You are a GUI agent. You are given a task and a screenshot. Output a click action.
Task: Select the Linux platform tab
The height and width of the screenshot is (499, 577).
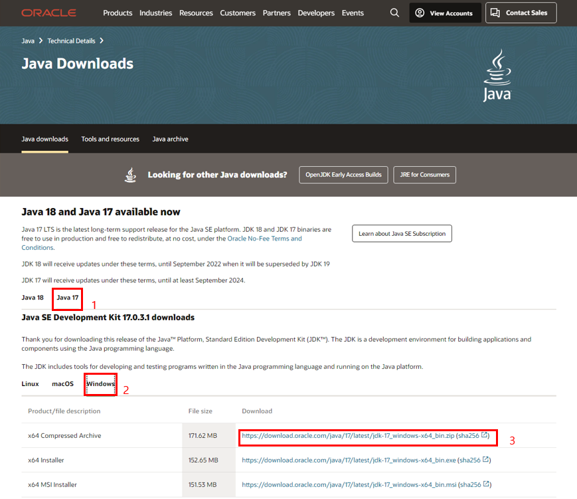30,384
